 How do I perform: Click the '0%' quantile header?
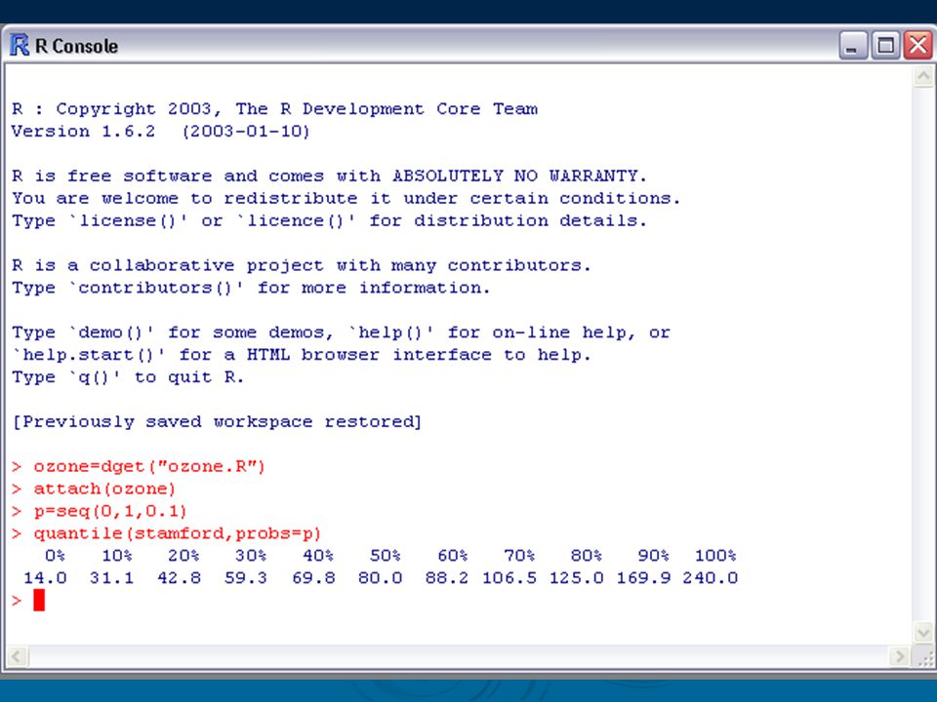[x=55, y=556]
